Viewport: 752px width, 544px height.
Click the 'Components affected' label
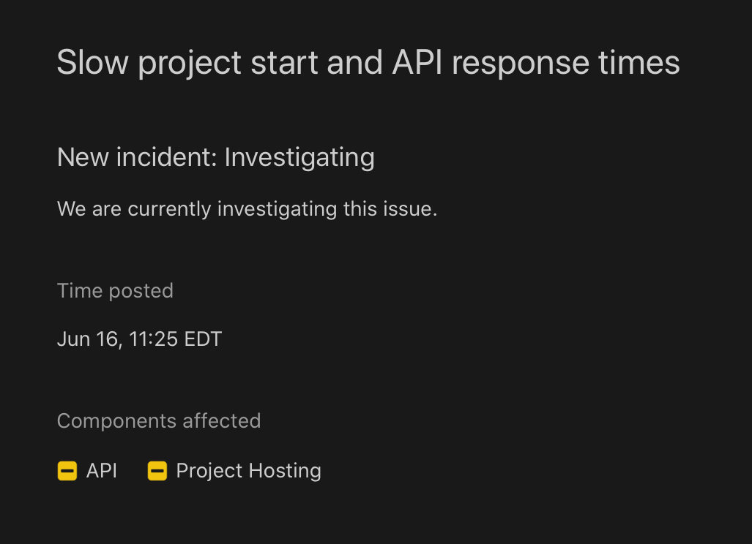click(x=159, y=421)
